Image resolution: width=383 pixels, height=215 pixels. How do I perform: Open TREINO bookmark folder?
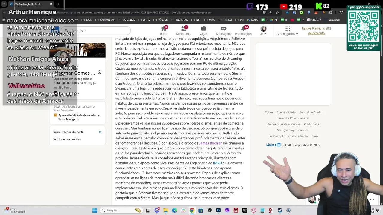pyautogui.click(x=225, y=20)
